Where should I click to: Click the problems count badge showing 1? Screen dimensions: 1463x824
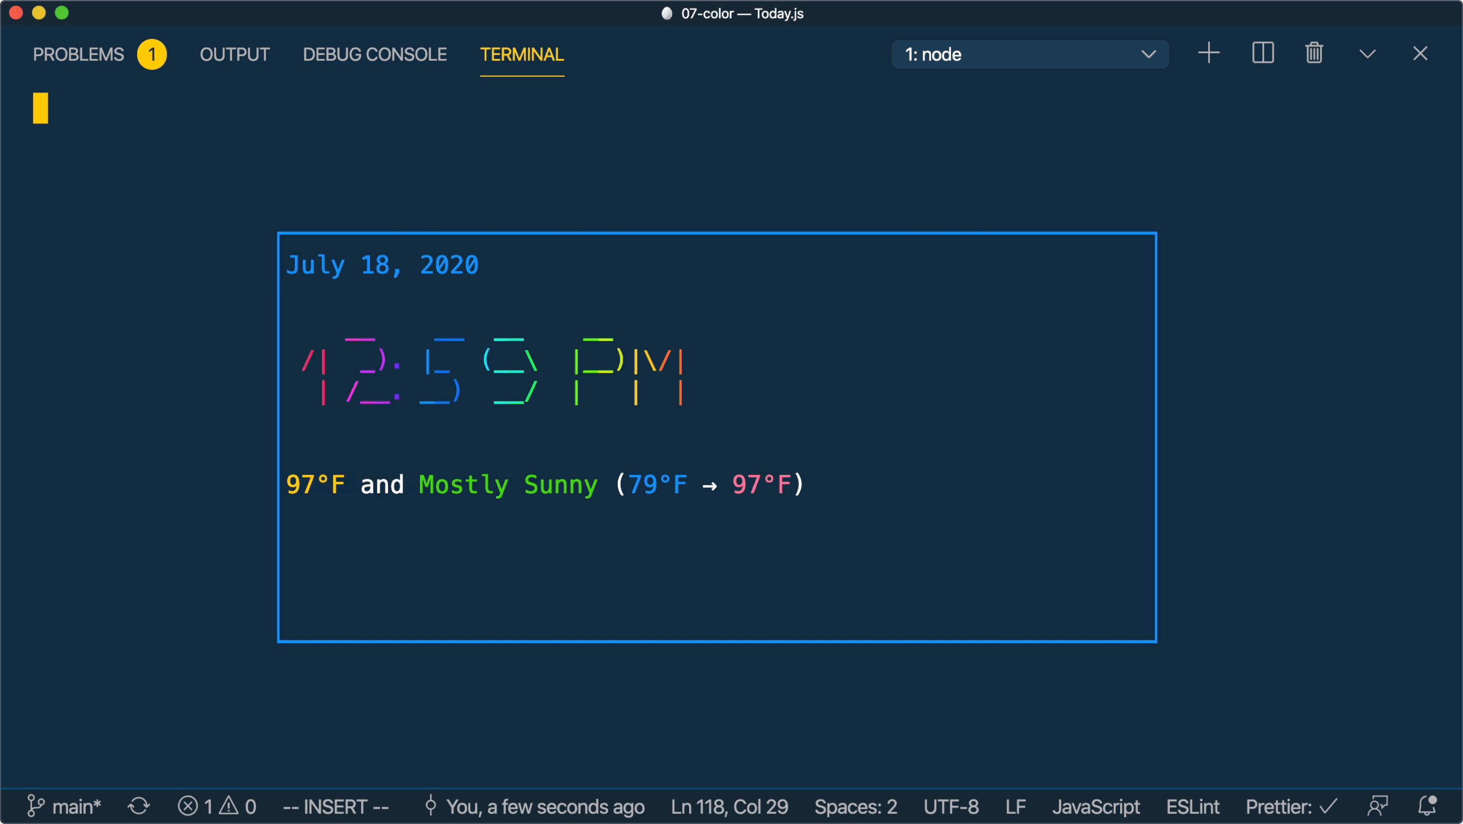click(152, 54)
